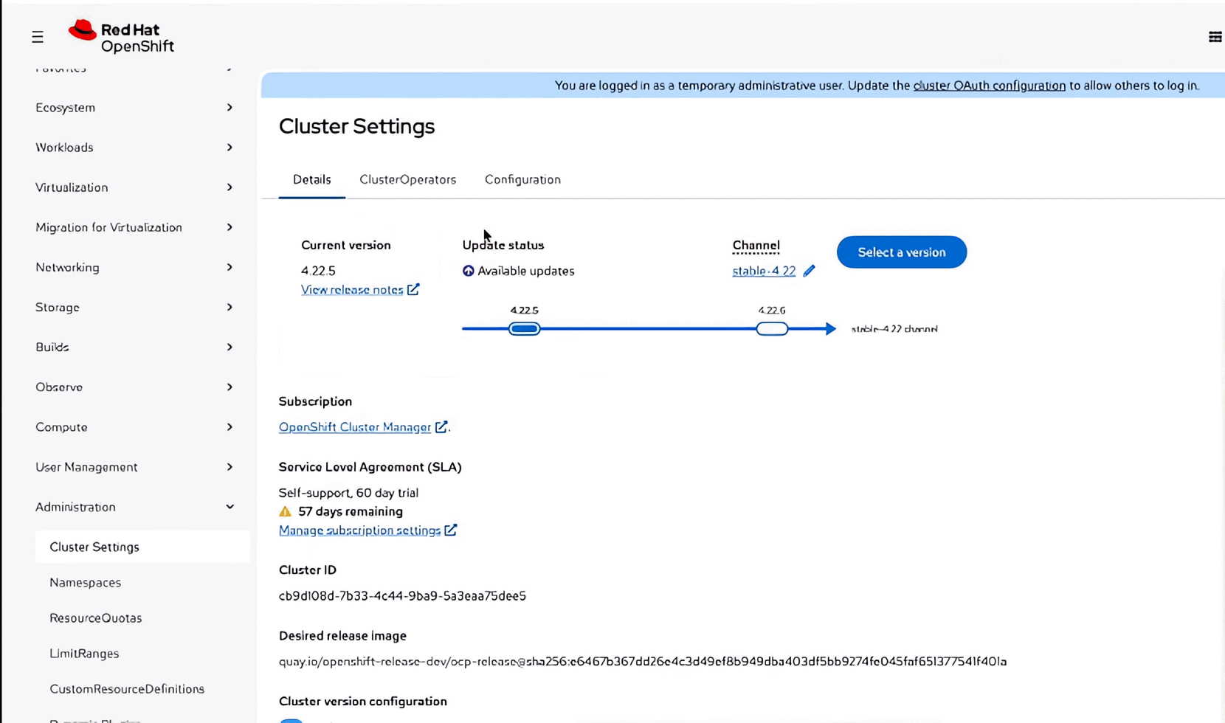The width and height of the screenshot is (1225, 723).
Task: Click the Channel label
Action: (x=756, y=246)
